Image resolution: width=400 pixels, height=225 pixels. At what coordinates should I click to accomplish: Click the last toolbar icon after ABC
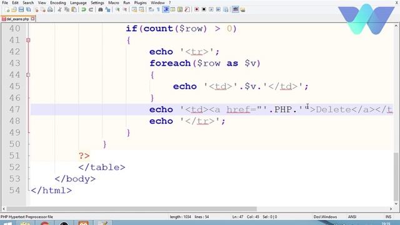242,10
